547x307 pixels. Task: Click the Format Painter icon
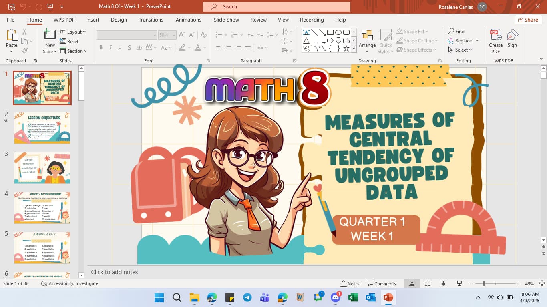pos(25,50)
